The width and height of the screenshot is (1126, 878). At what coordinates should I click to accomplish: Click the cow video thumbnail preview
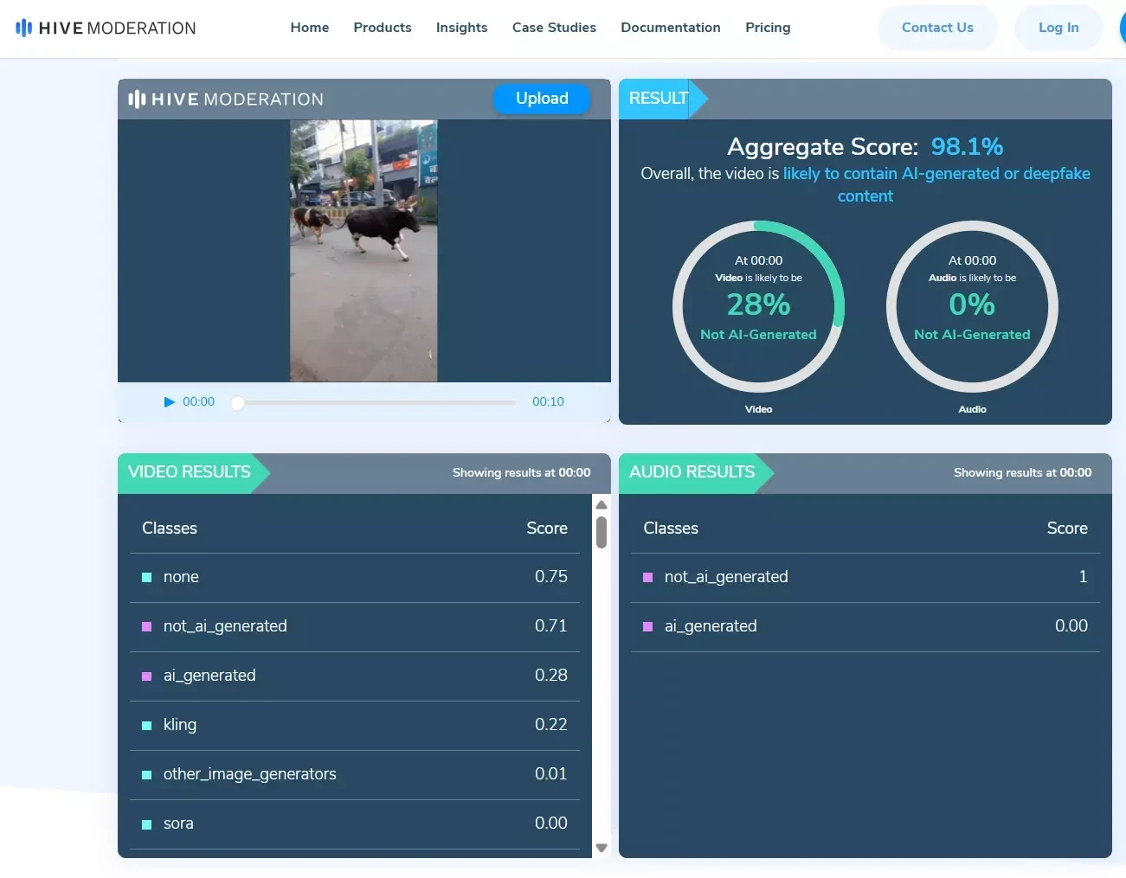(364, 251)
